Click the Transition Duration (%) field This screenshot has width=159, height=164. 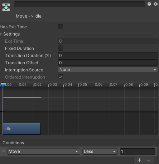pyautogui.click(x=108, y=56)
